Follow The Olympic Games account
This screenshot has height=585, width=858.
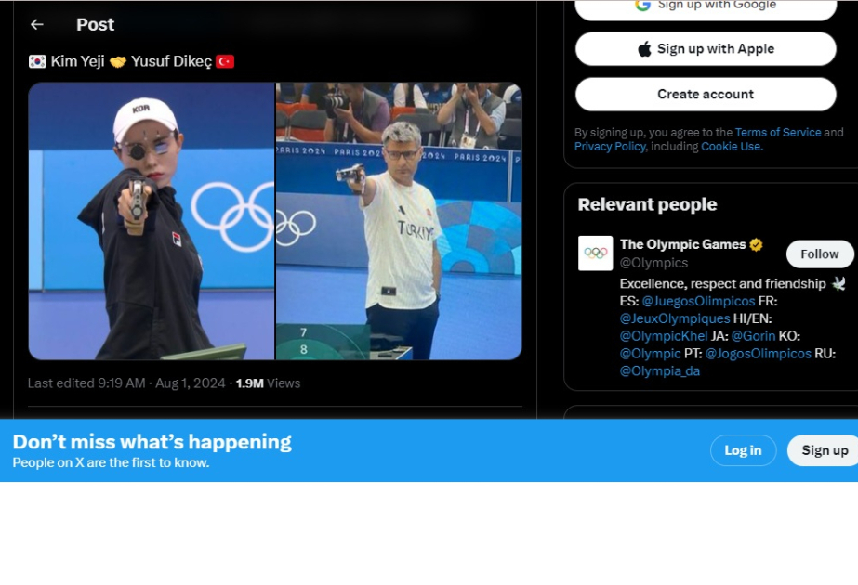click(x=819, y=254)
